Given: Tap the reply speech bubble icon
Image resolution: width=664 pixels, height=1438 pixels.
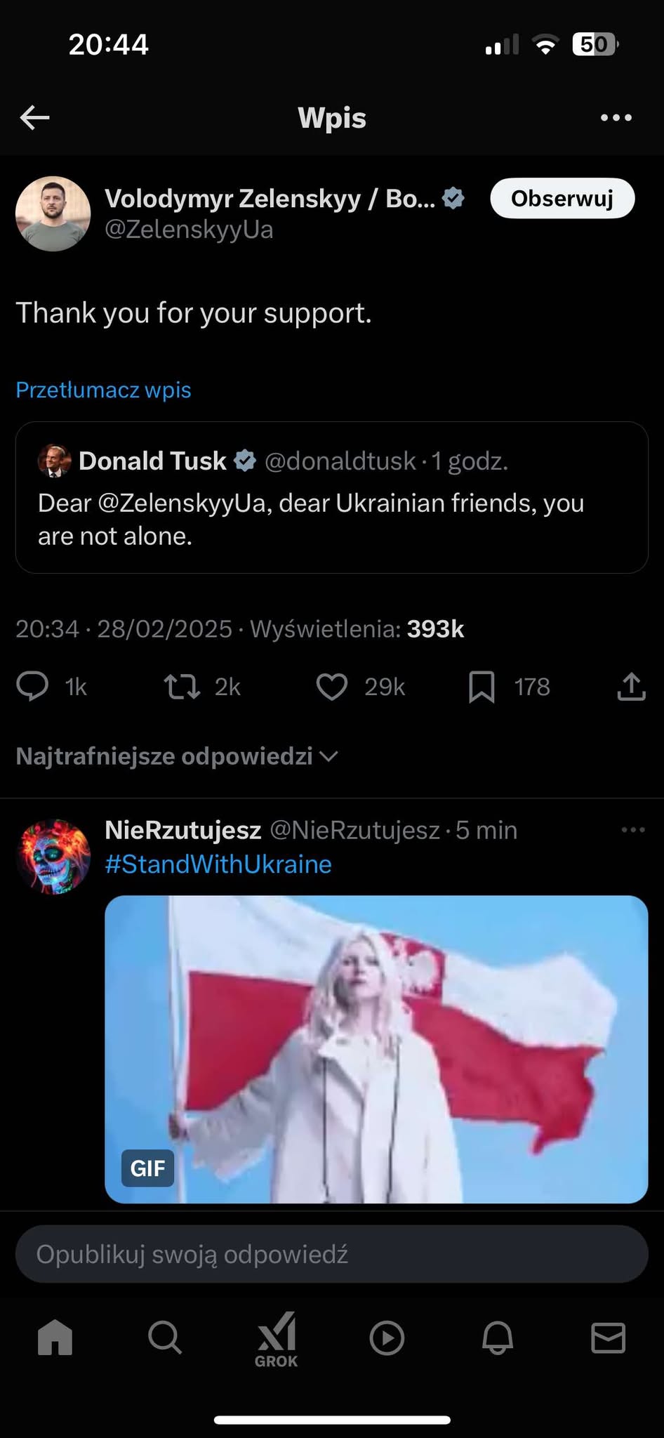Looking at the screenshot, I should [32, 686].
